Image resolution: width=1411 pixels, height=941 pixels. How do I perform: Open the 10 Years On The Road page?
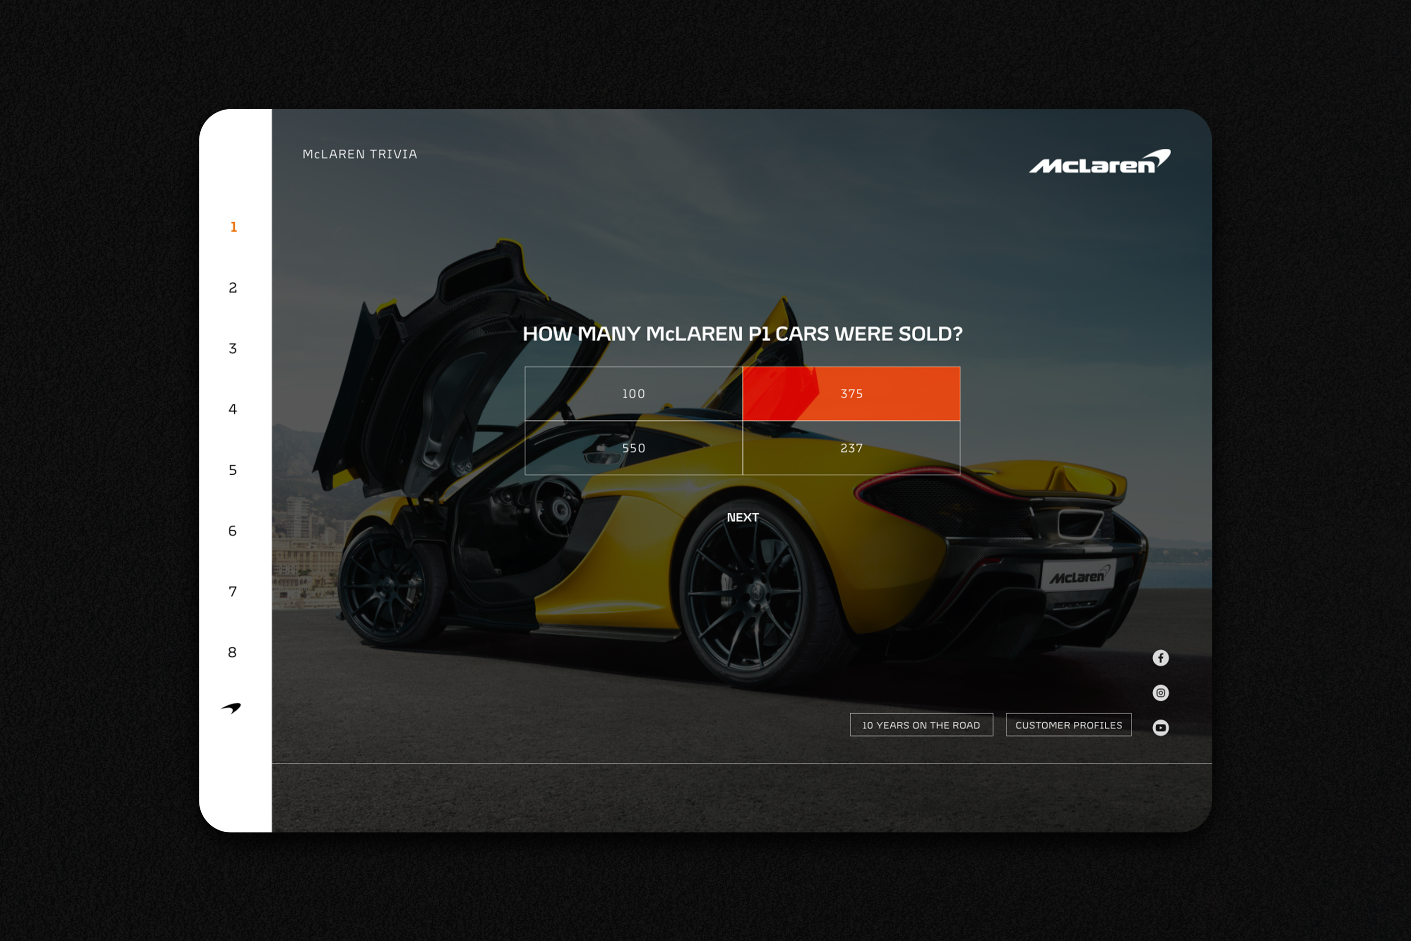921,725
